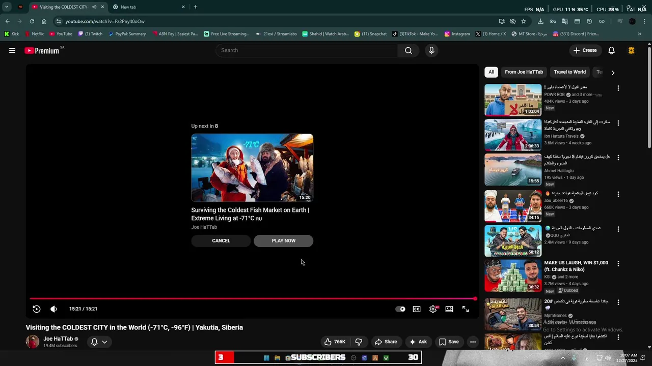Open more actions for the video
652x366 pixels.
(473, 342)
